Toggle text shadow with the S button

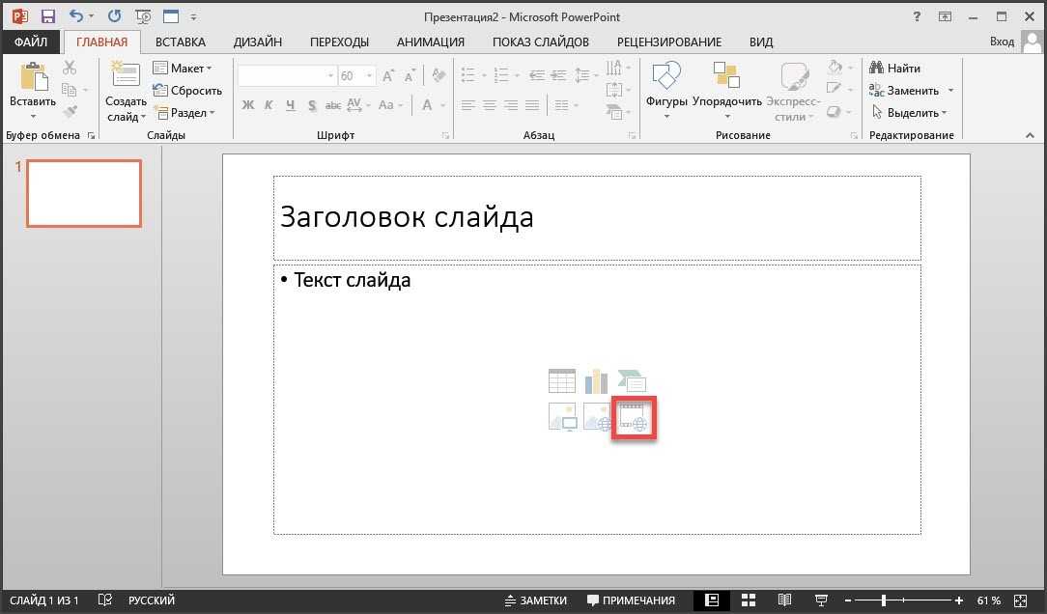click(x=312, y=105)
